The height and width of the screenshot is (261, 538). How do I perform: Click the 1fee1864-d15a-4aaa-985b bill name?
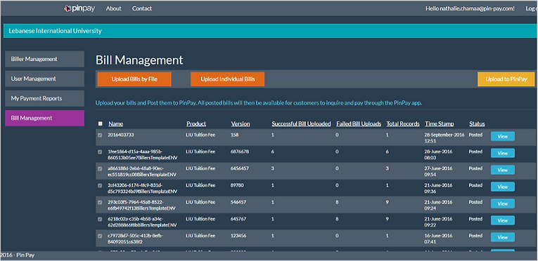142,154
